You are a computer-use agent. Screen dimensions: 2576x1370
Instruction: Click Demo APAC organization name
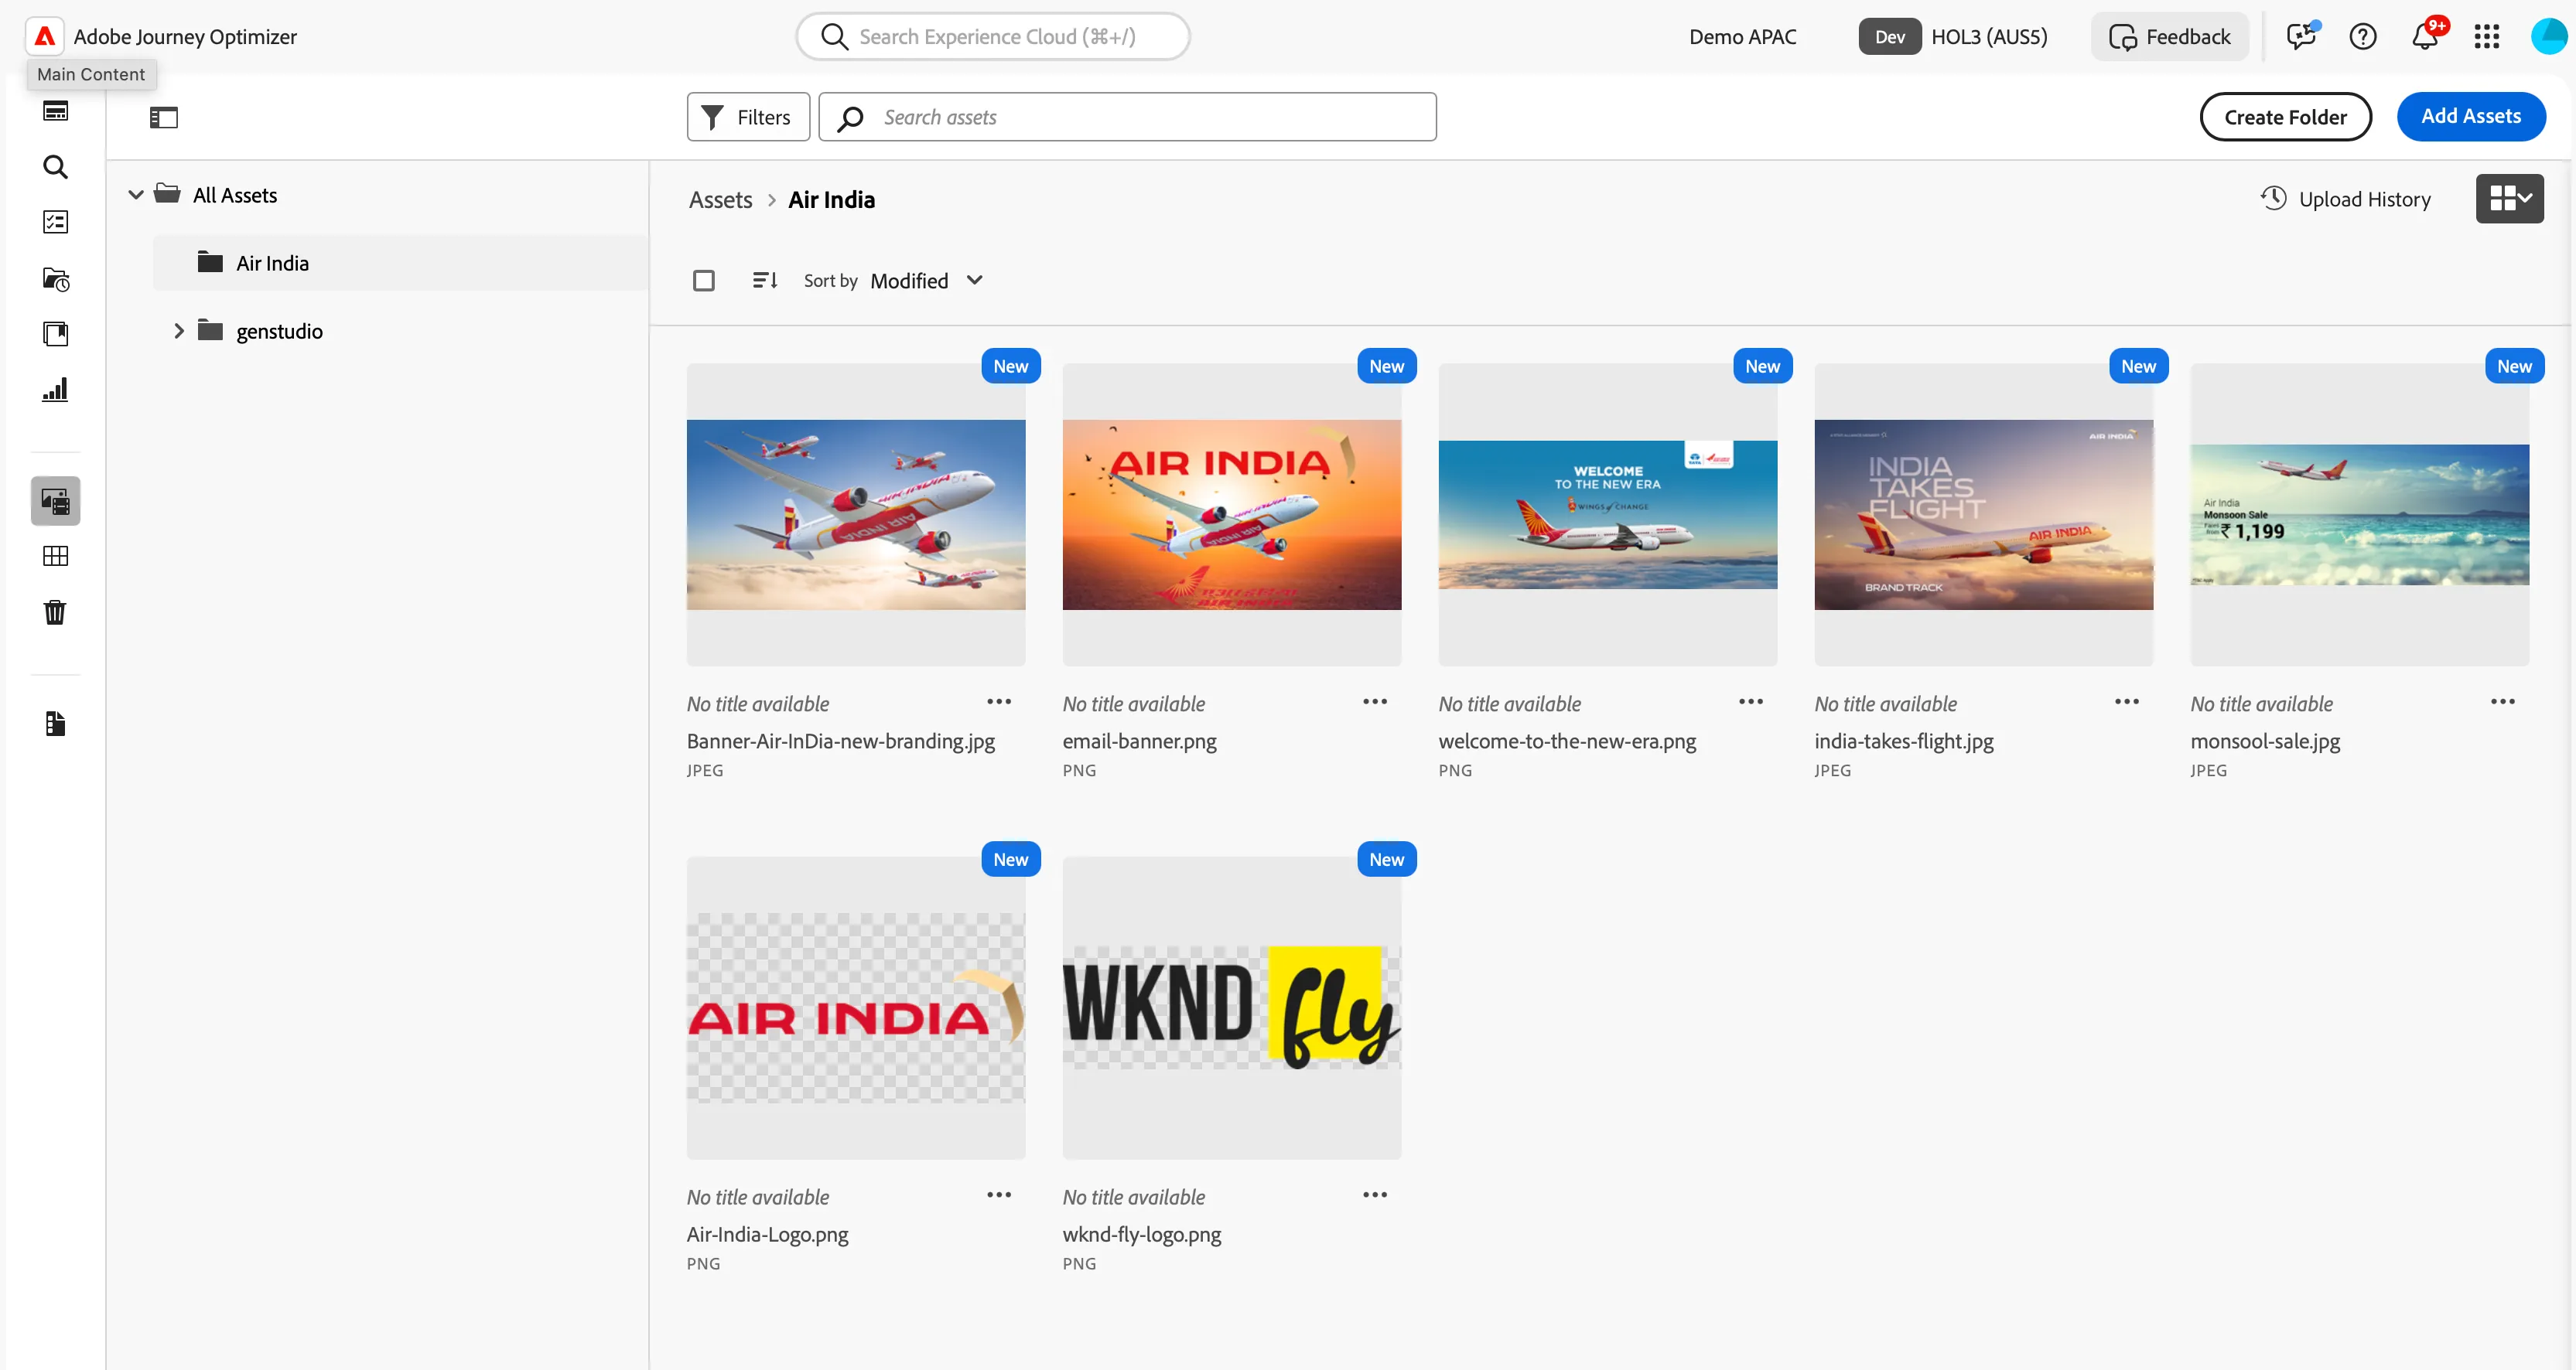[1743, 37]
